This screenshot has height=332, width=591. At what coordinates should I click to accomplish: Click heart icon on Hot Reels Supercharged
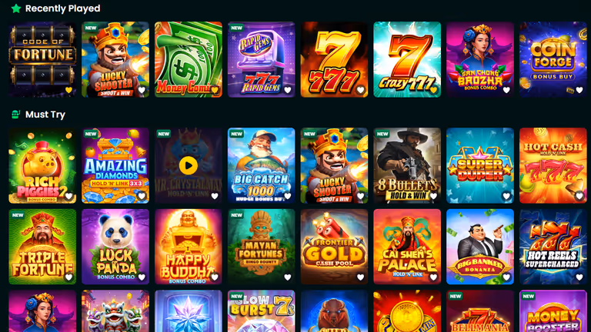[x=579, y=277]
